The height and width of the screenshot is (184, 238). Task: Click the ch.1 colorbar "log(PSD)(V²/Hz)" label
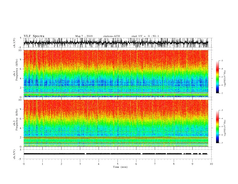pos(225,78)
